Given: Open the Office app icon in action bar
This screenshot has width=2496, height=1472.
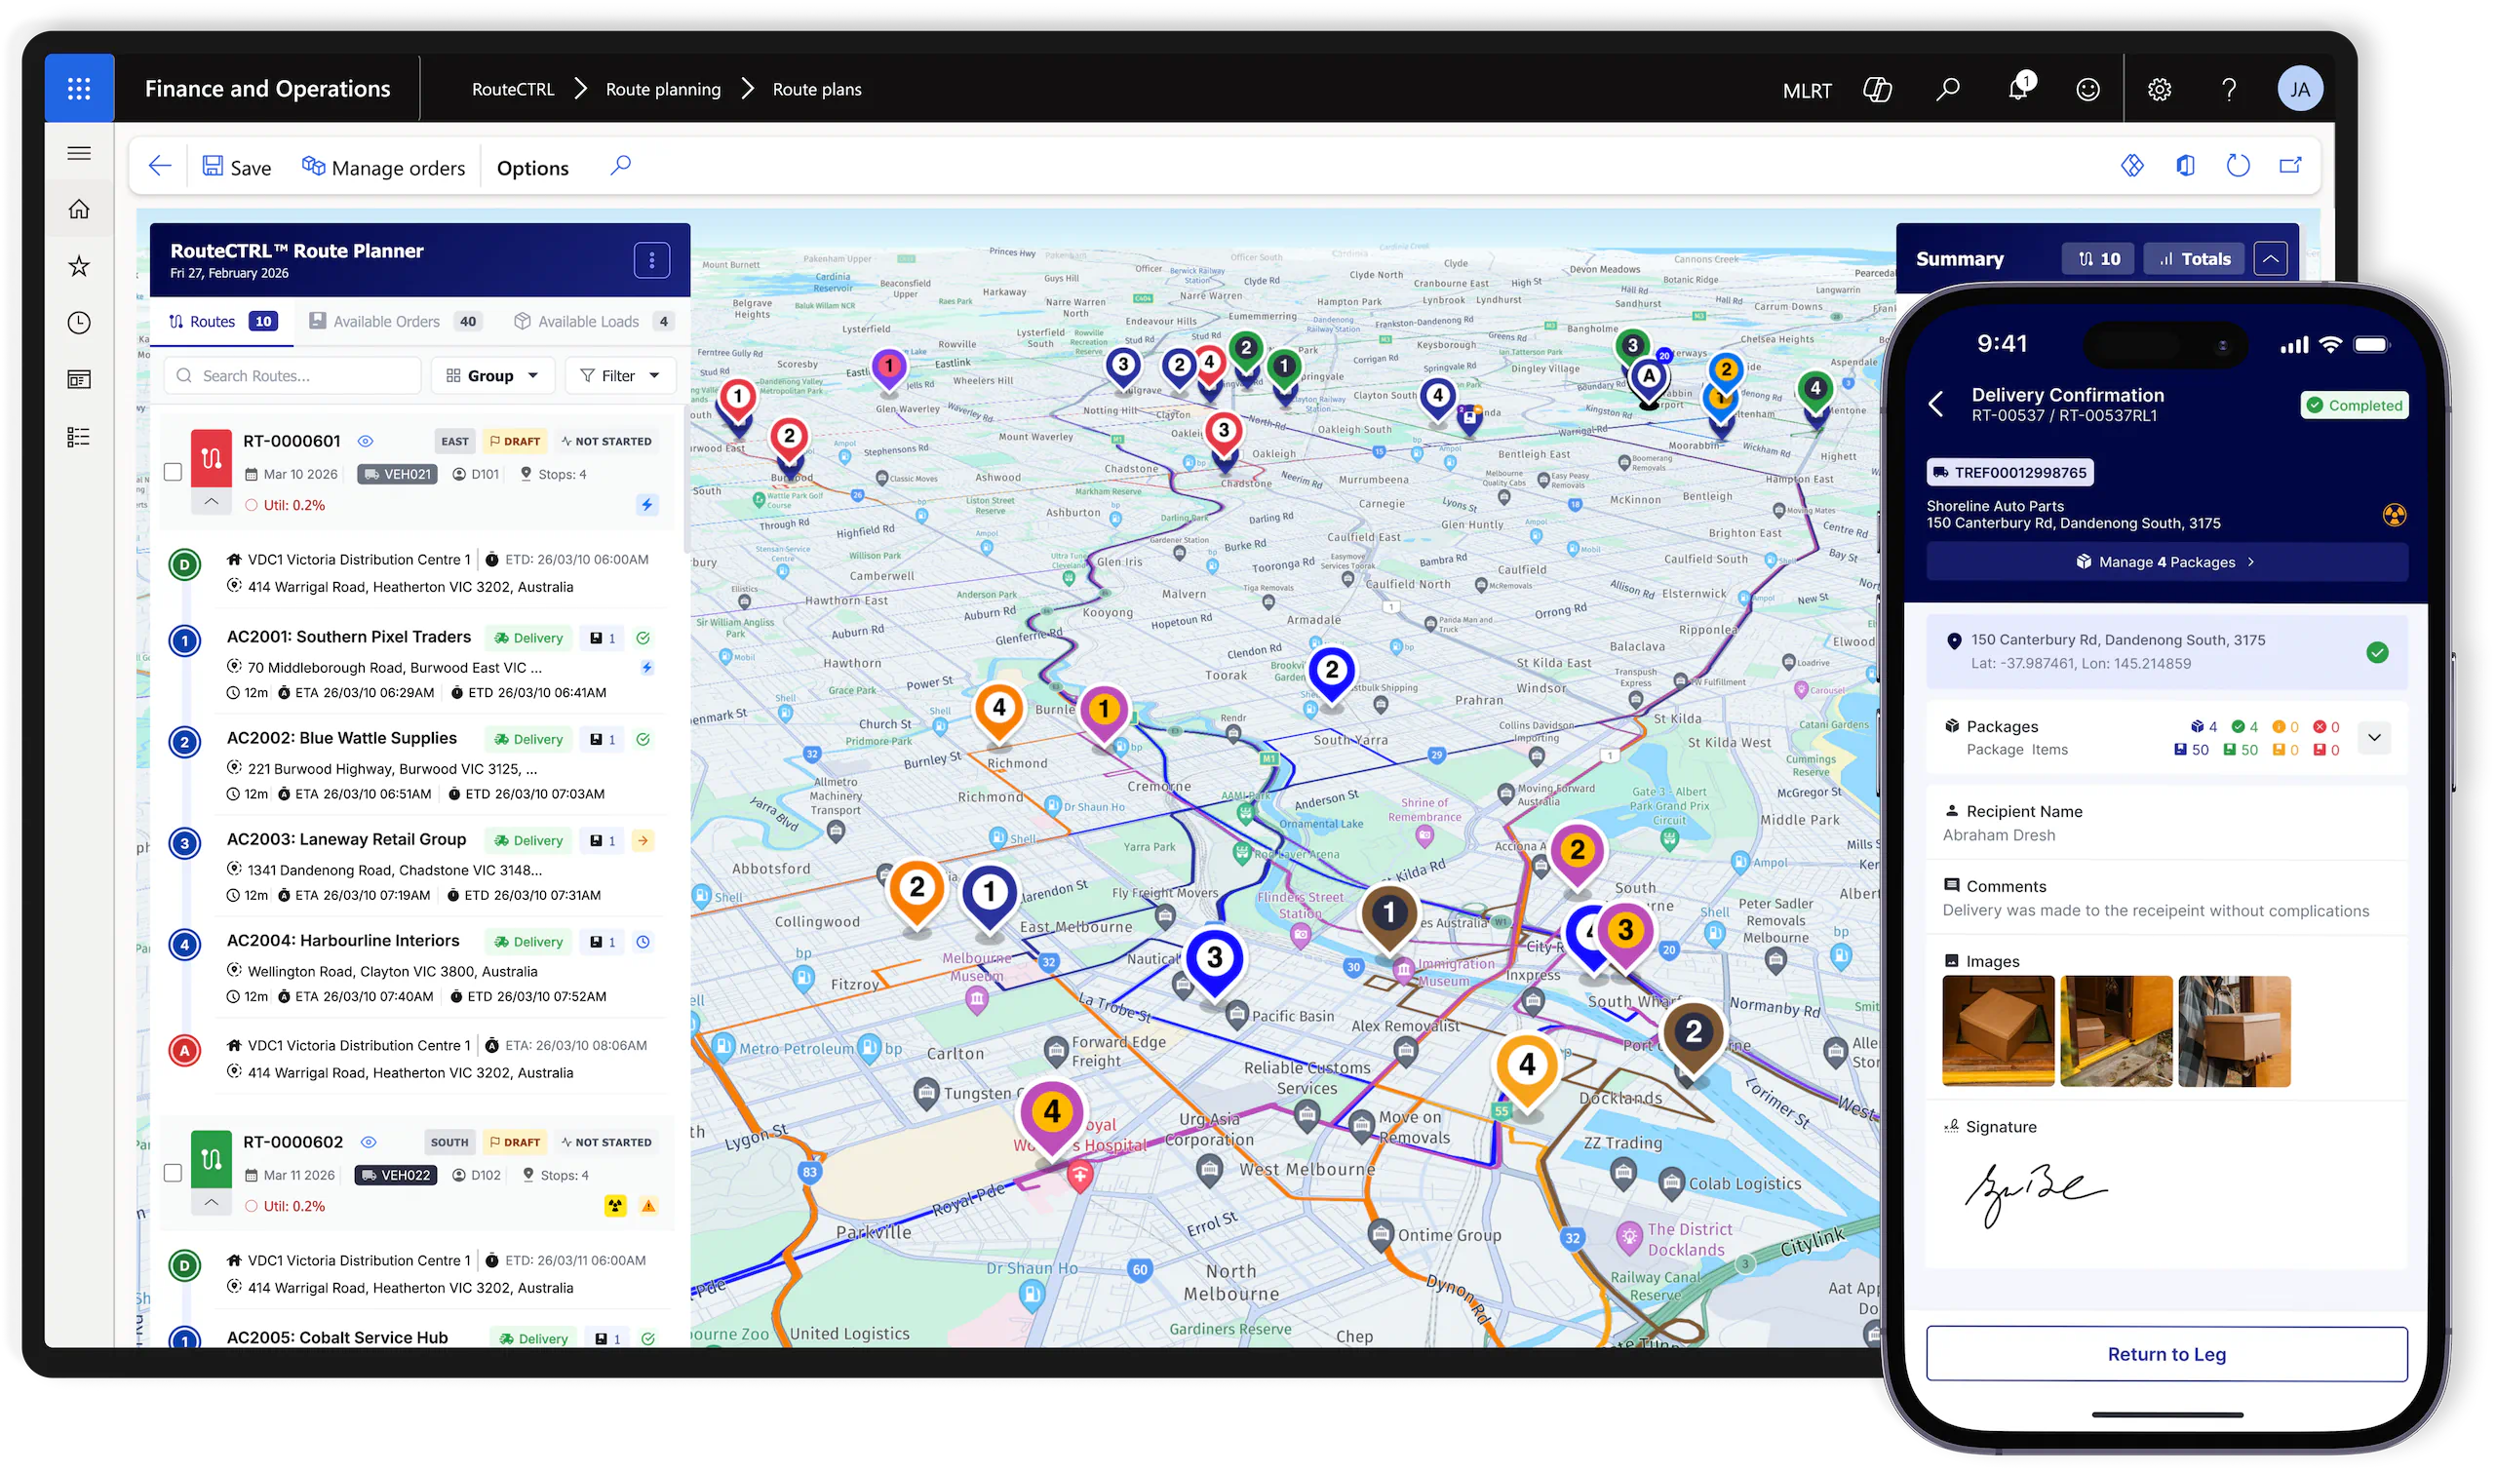Looking at the screenshot, I should point(2187,166).
